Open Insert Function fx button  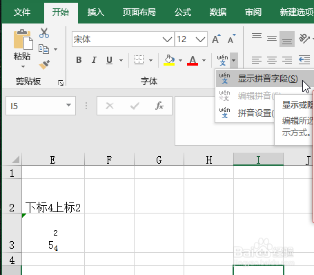click(159, 106)
